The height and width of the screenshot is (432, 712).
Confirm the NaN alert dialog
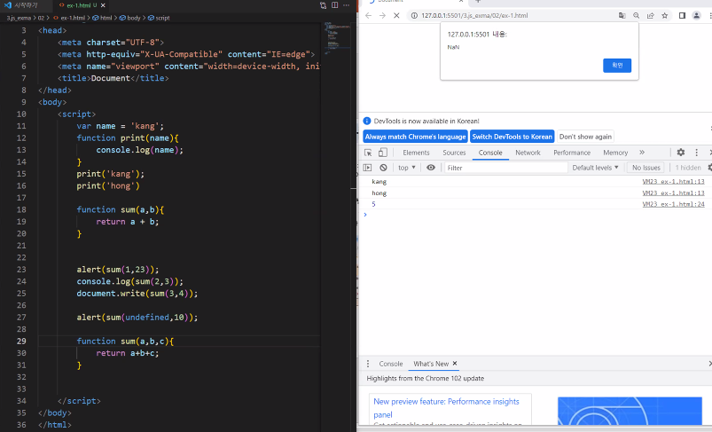click(617, 66)
